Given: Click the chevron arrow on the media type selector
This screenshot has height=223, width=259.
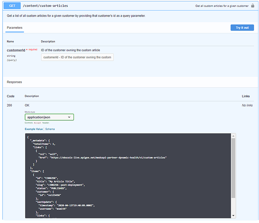Looking at the screenshot, I should [x=69, y=117].
